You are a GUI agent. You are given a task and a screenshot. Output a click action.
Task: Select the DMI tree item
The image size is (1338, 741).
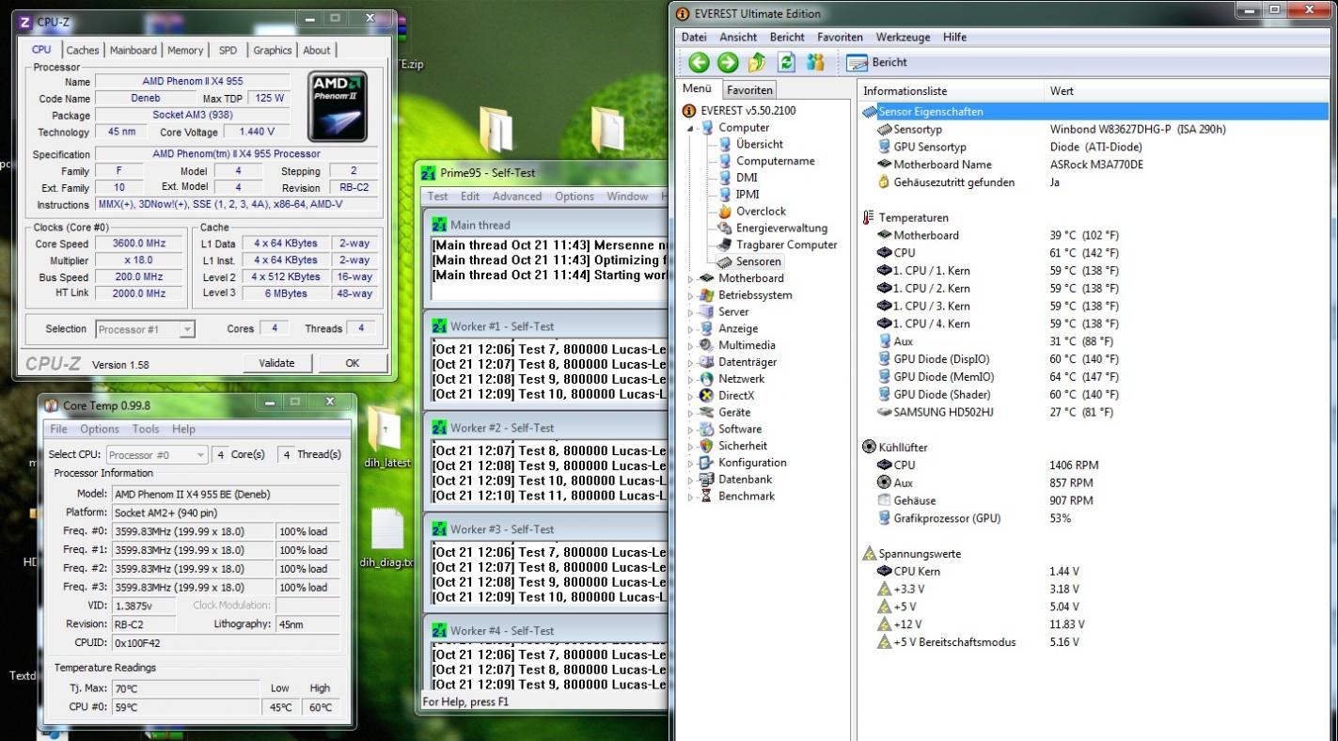click(747, 178)
